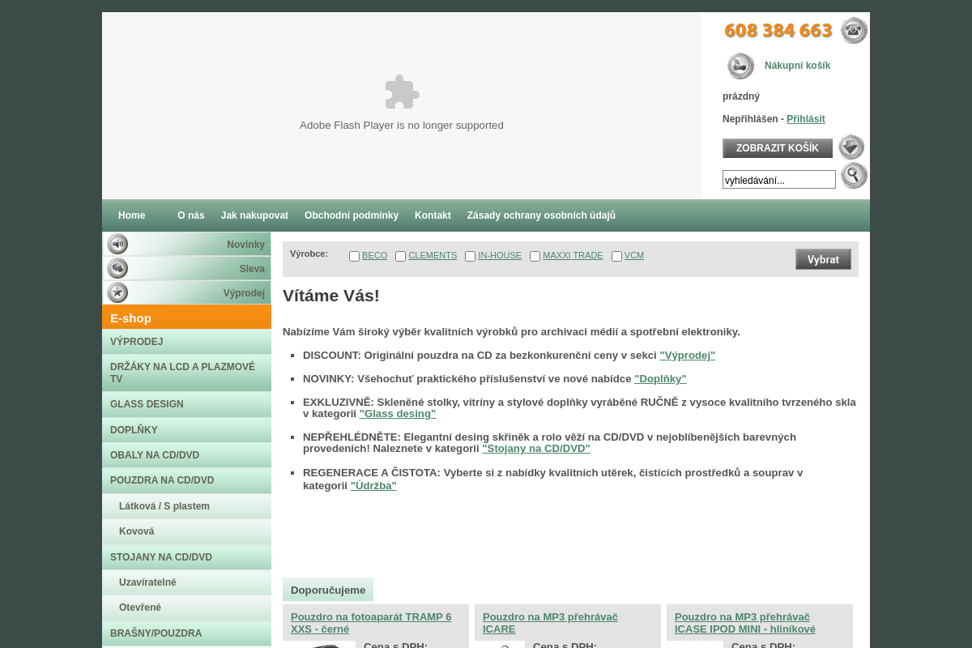Image resolution: width=972 pixels, height=648 pixels.
Task: Open the Kontakt menu item
Action: (433, 215)
